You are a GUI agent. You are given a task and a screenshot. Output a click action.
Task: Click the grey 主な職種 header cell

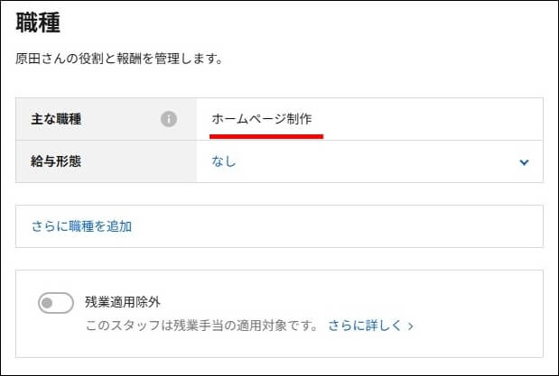(x=106, y=119)
